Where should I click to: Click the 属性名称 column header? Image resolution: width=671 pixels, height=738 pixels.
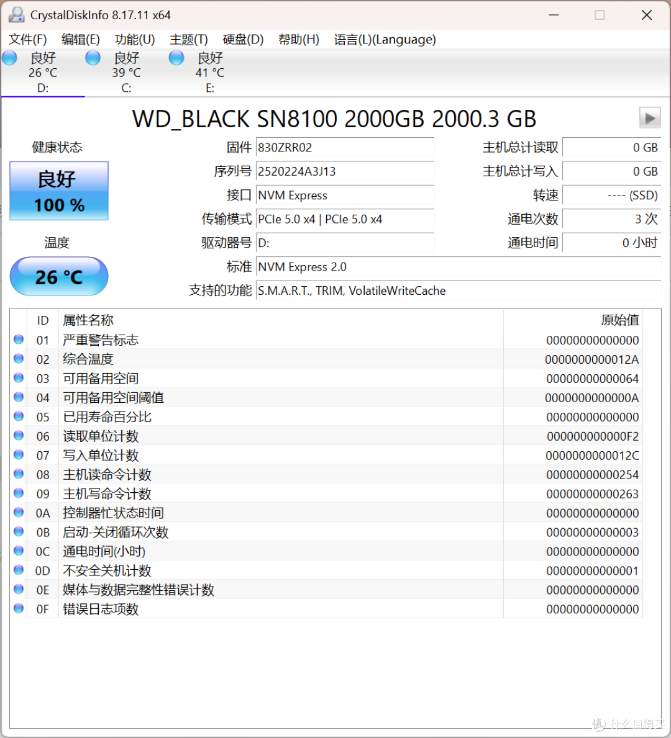(281, 320)
